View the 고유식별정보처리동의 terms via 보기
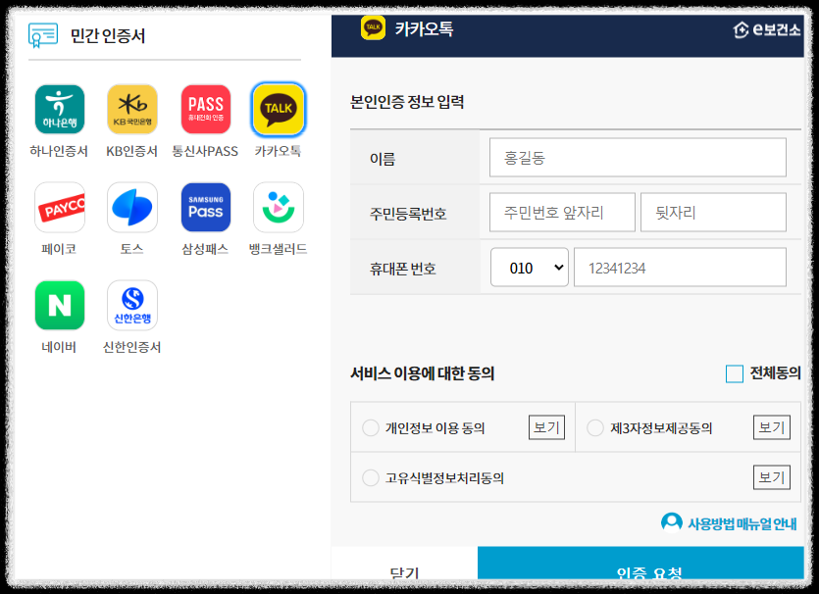 click(x=772, y=477)
